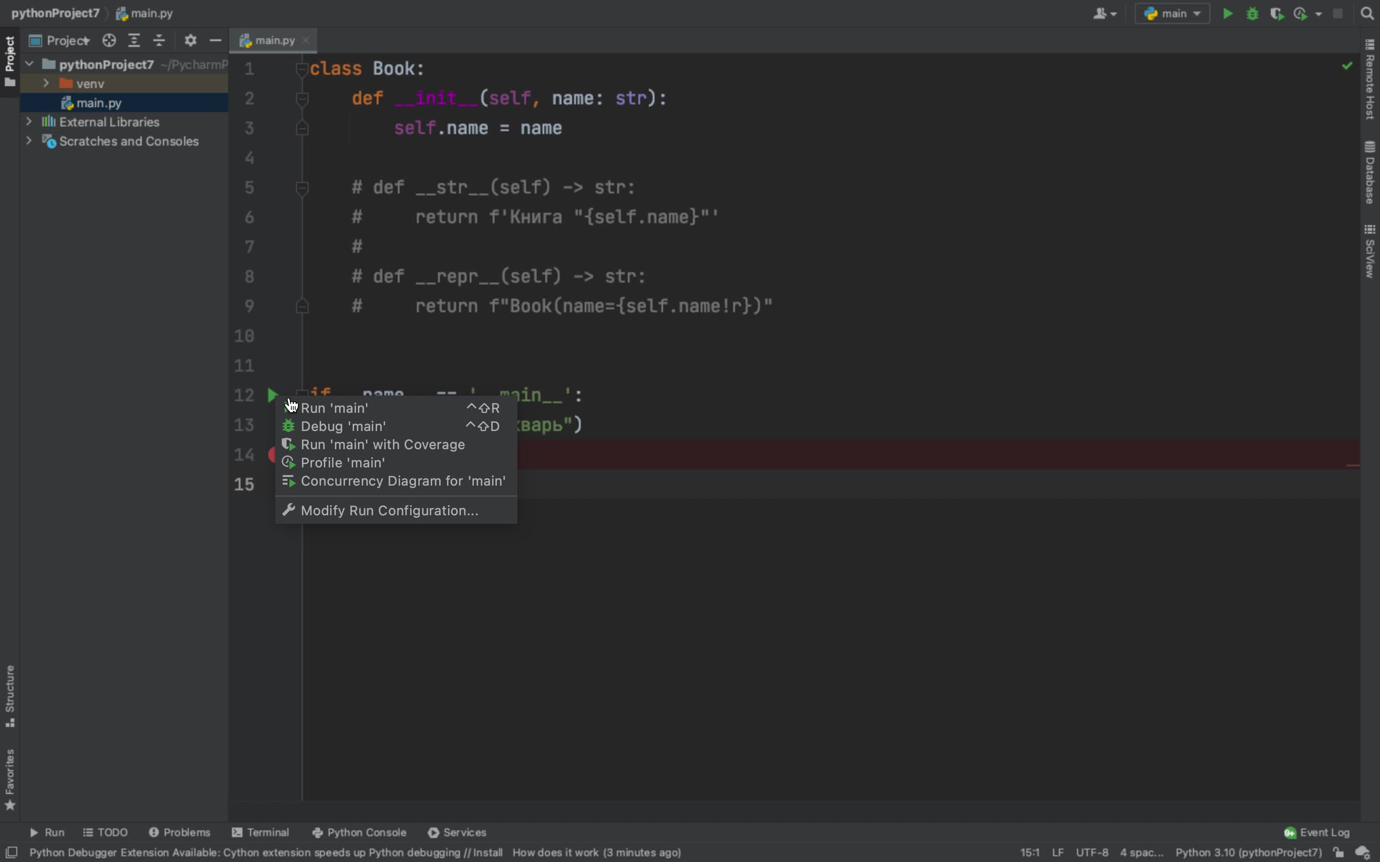The width and height of the screenshot is (1380, 862).
Task: Open the Run tool window button
Action: 47,832
